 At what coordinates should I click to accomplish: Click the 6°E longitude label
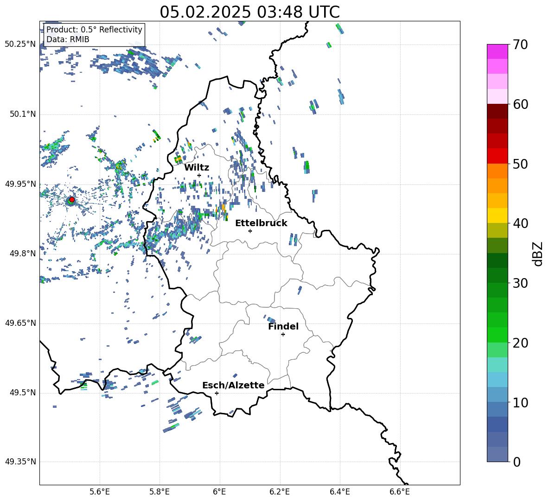pos(219,492)
